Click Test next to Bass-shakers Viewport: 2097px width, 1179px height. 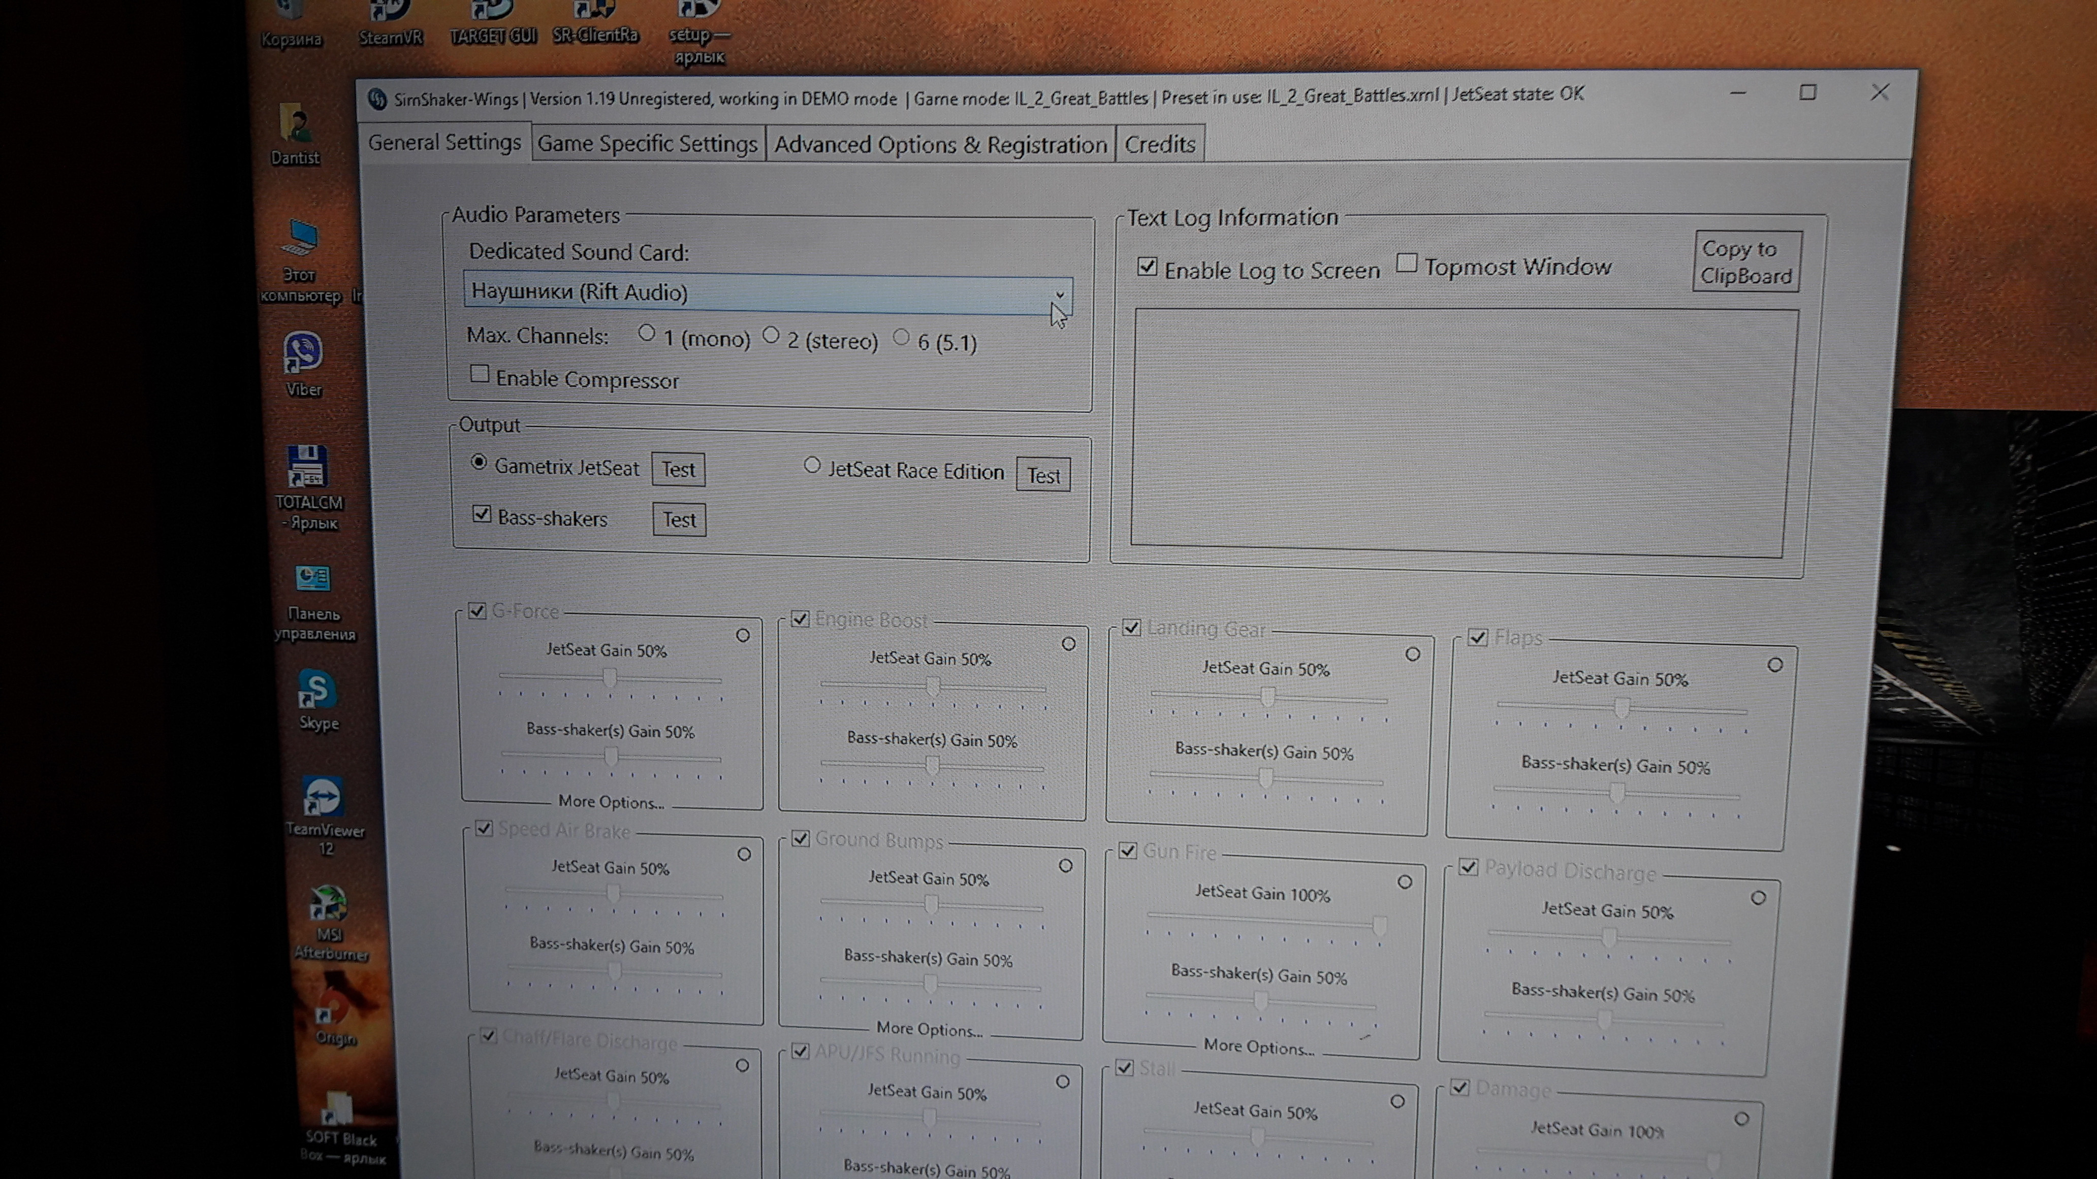(x=680, y=520)
